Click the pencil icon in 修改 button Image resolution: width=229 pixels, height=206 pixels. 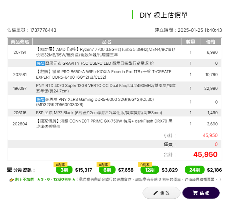156,193
